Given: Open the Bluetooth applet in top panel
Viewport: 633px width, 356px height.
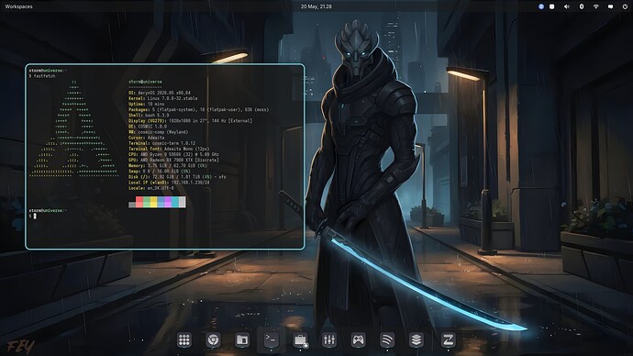Looking at the screenshot, I should click(x=582, y=6).
